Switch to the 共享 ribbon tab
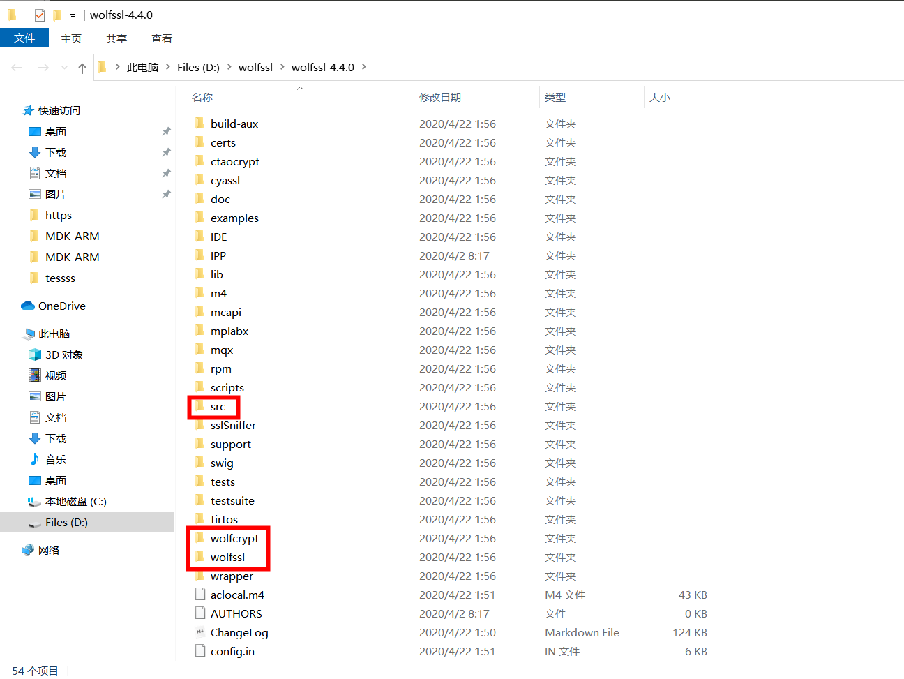The image size is (904, 679). click(x=116, y=38)
